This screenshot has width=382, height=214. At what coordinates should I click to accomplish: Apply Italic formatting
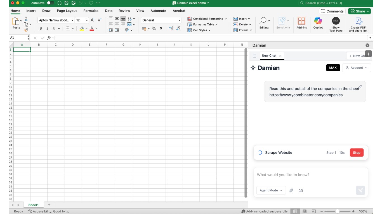(47, 28)
